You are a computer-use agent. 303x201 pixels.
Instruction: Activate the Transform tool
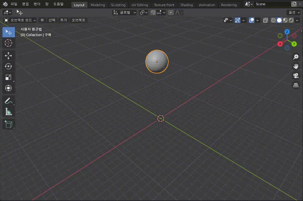coord(8,88)
